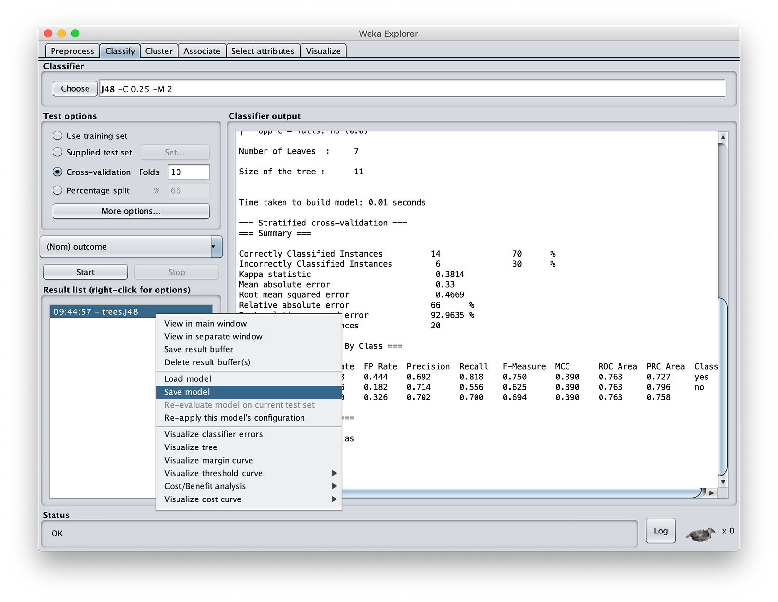Switch to the Preprocess tab

click(72, 51)
